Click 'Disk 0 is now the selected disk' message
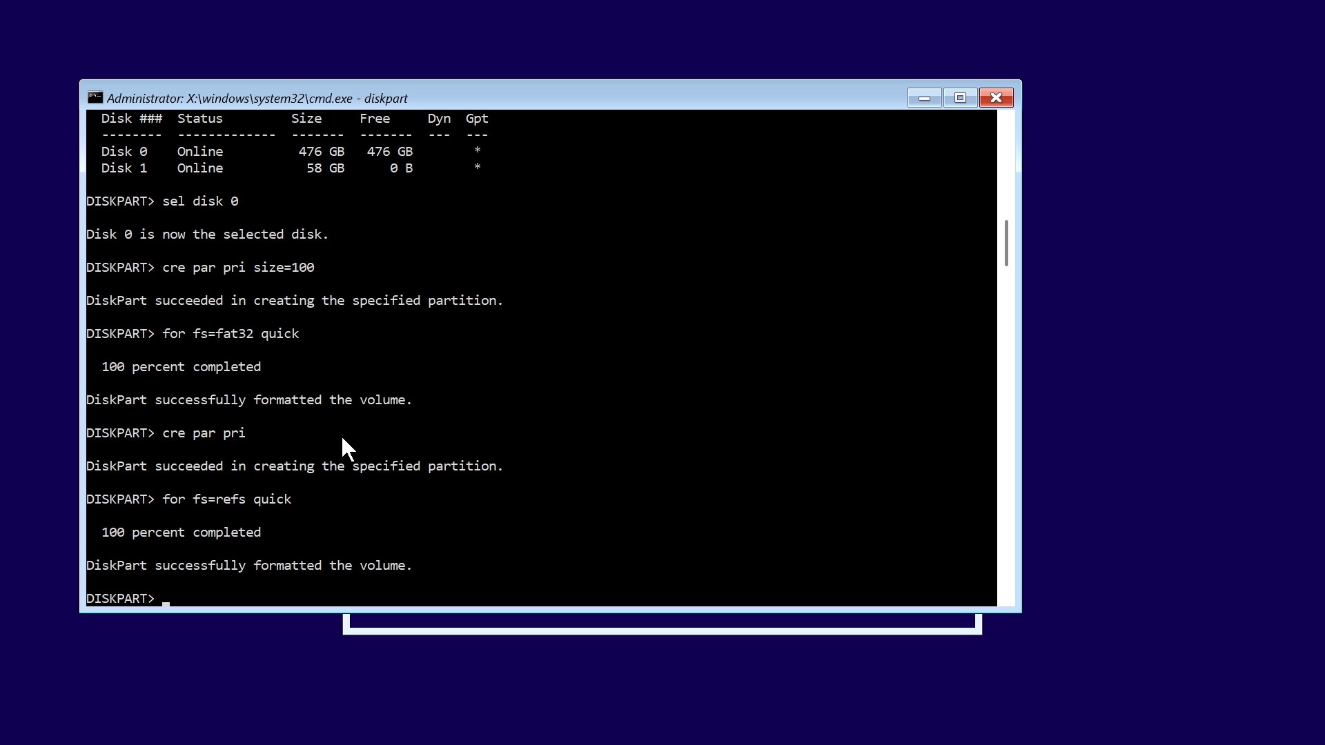The height and width of the screenshot is (745, 1325). pos(207,235)
